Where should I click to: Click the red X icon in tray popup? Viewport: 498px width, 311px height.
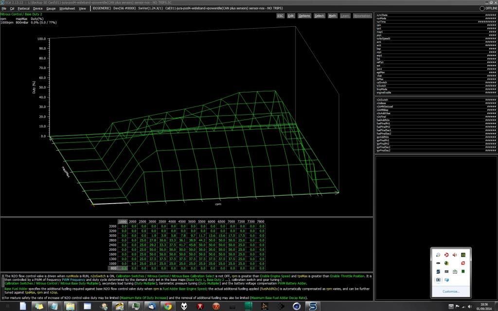463,263
